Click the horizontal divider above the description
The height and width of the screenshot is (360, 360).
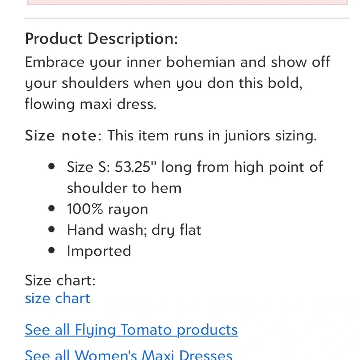coord(187,18)
